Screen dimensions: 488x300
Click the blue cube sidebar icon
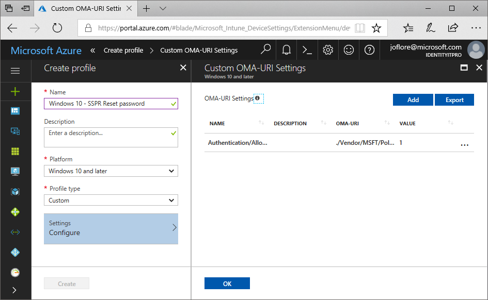click(15, 192)
